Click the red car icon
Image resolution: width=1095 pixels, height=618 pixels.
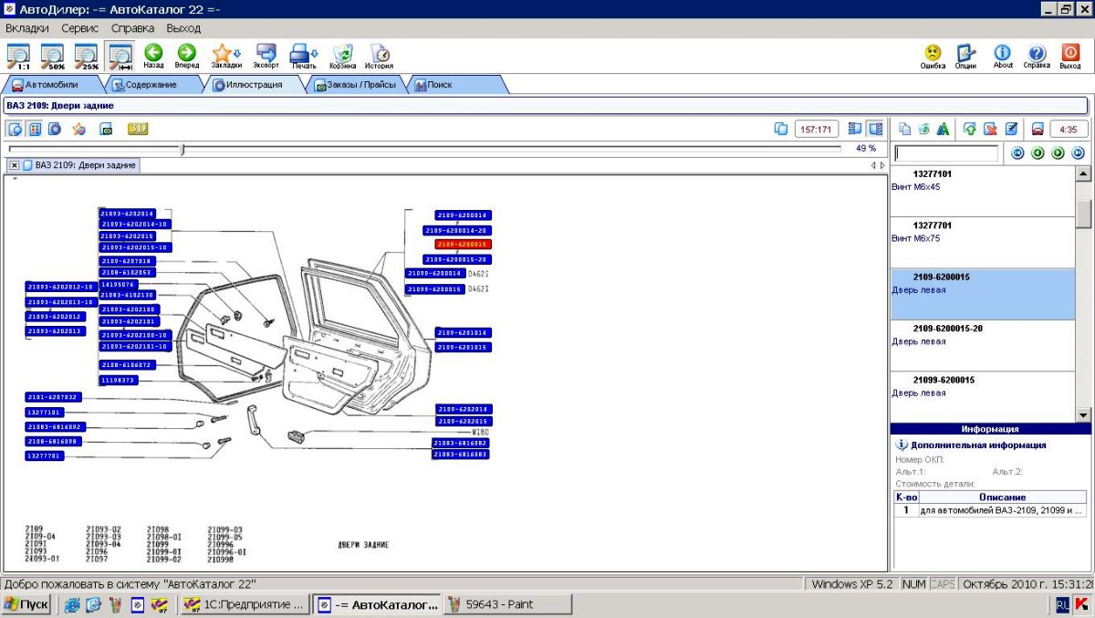(1038, 129)
